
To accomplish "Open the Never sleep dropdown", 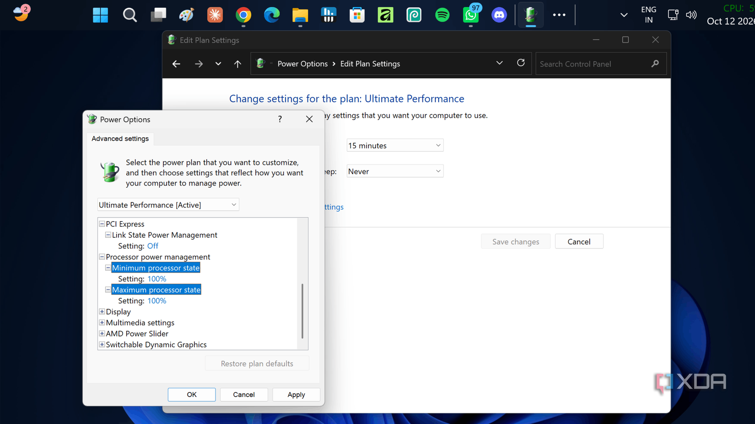I will click(395, 171).
